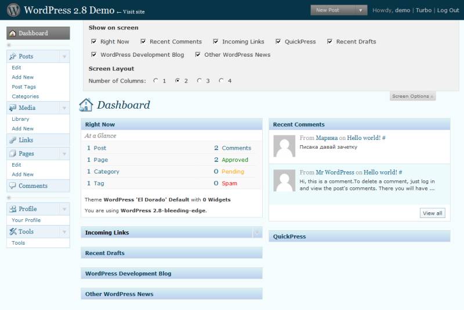
Task: Click the Comments bubble icon in sidebar
Action: [13, 186]
